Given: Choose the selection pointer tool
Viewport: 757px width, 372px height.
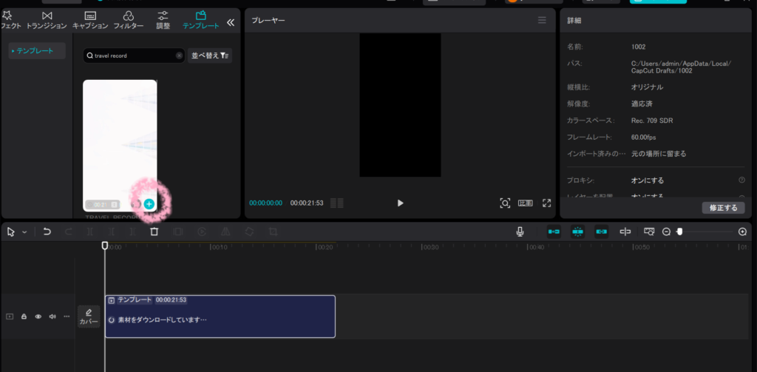Looking at the screenshot, I should click(11, 232).
